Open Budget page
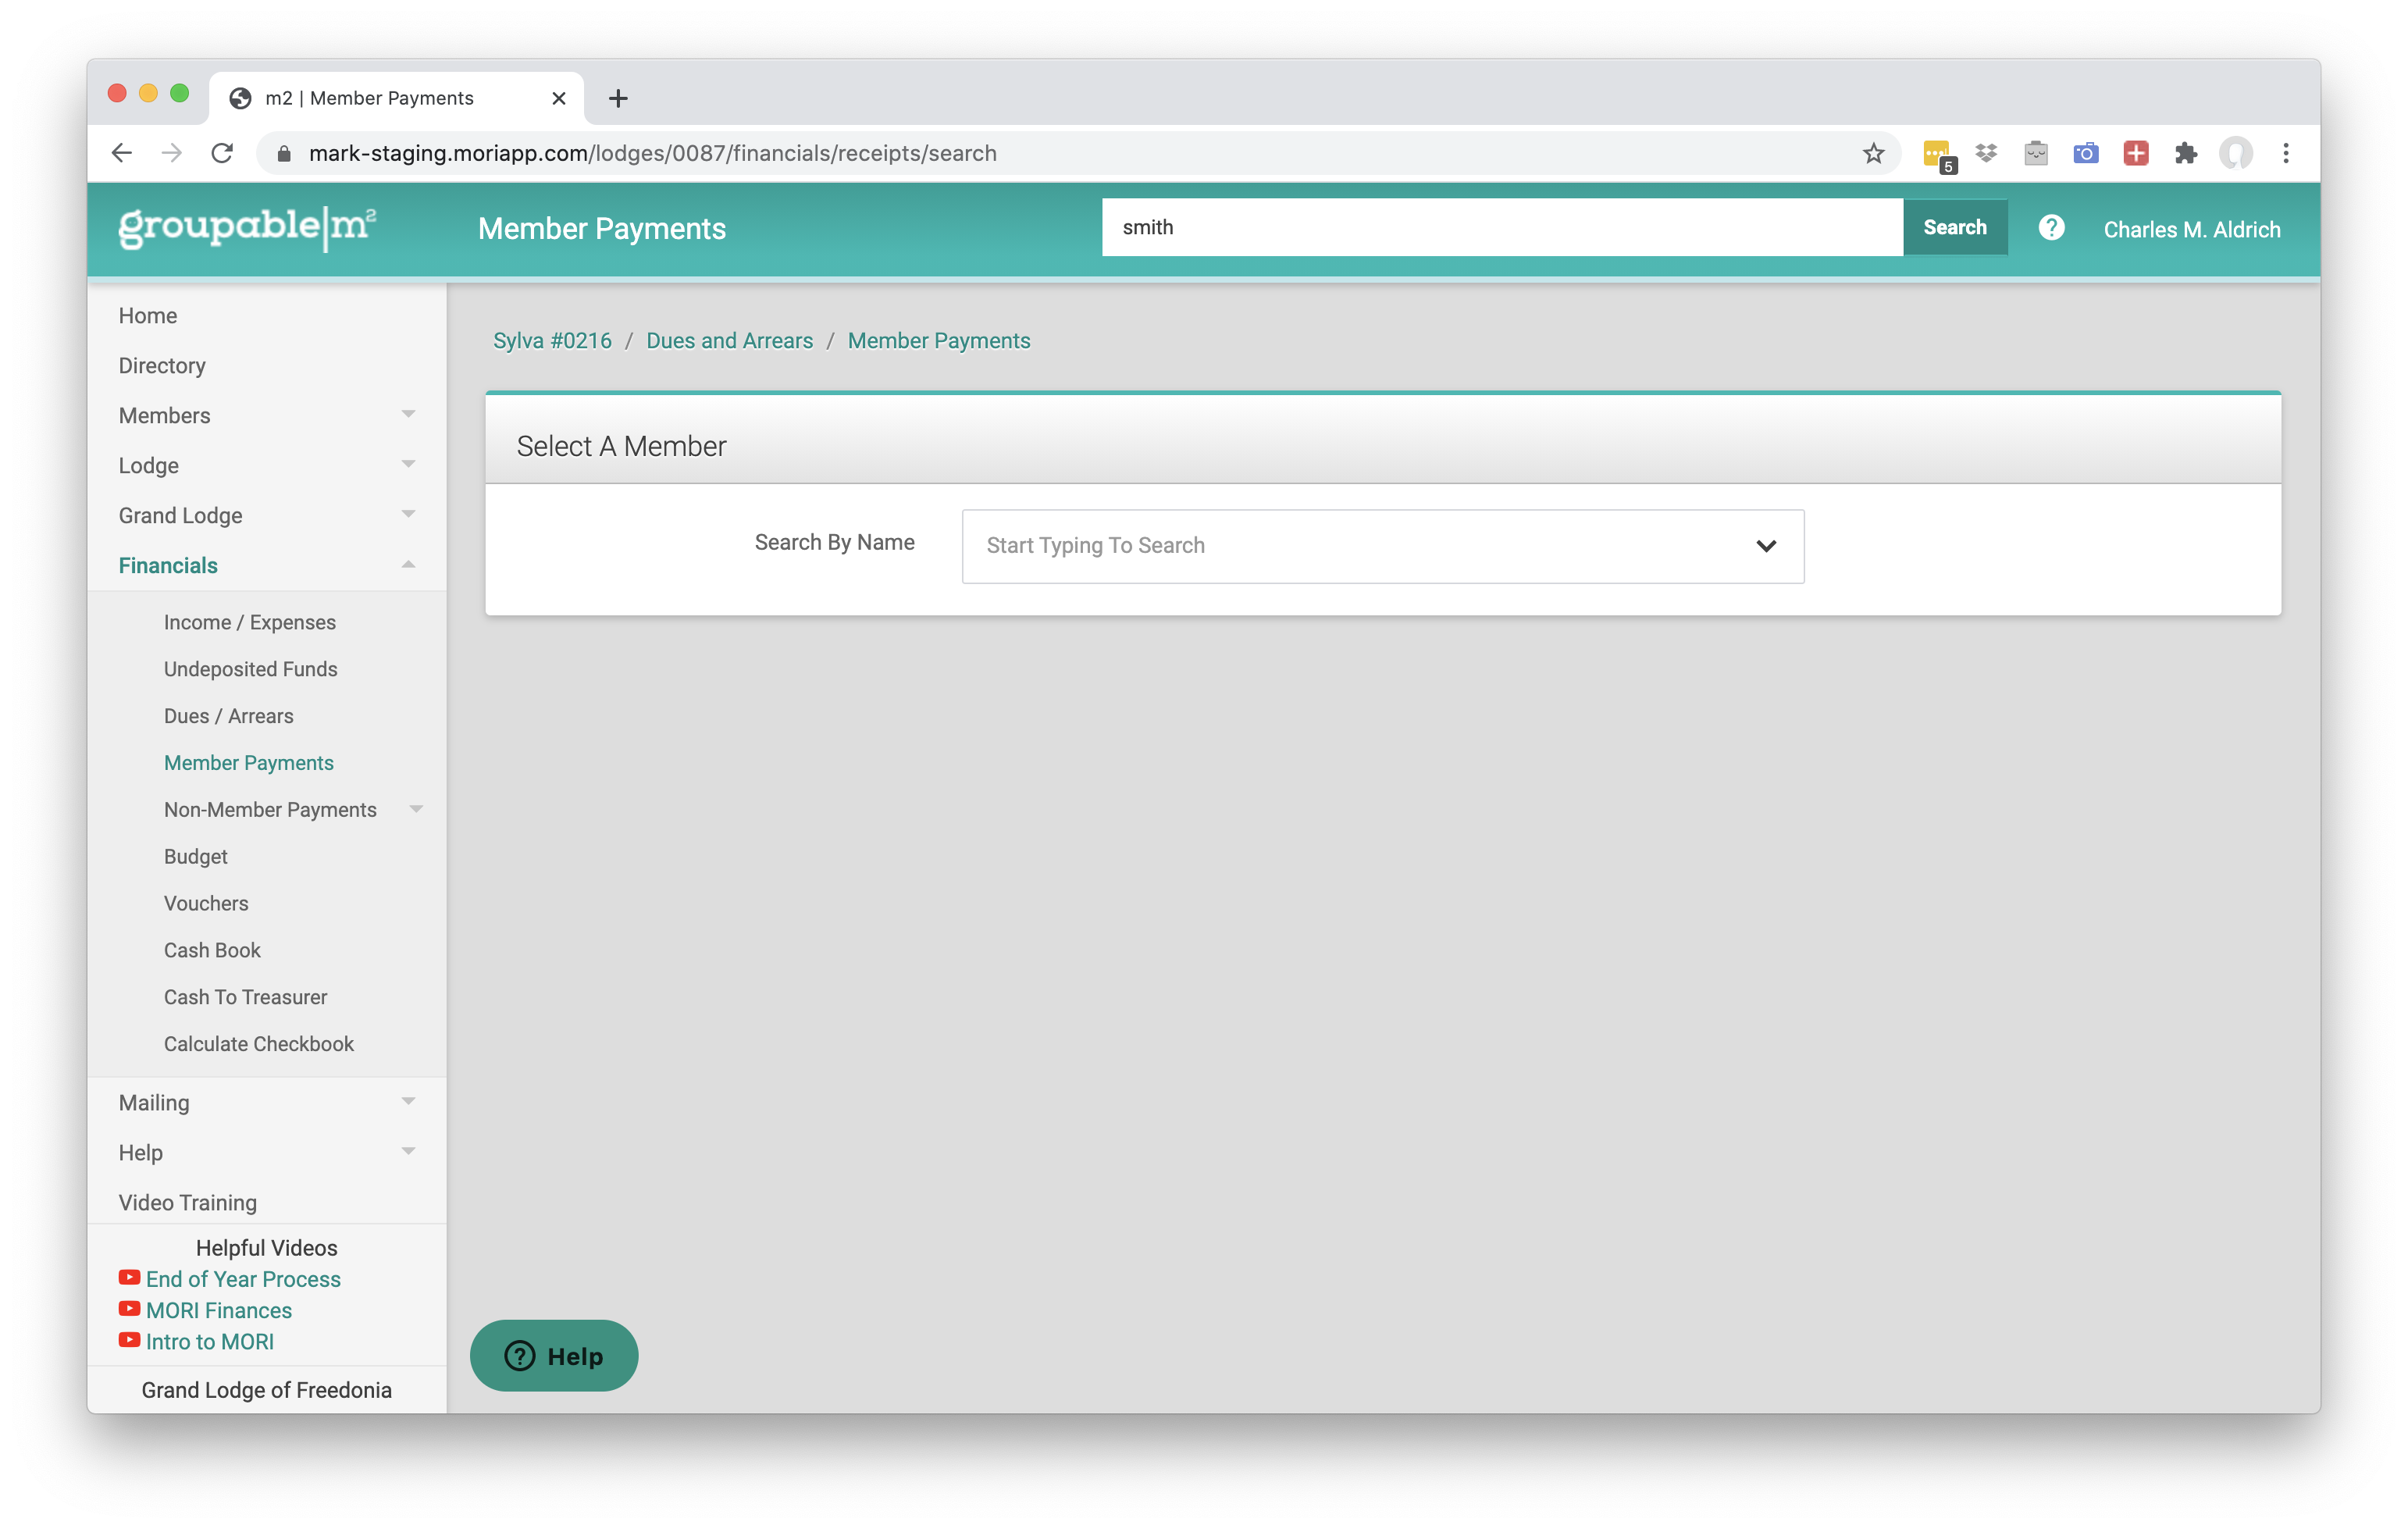Image resolution: width=2408 pixels, height=1529 pixels. (x=196, y=856)
